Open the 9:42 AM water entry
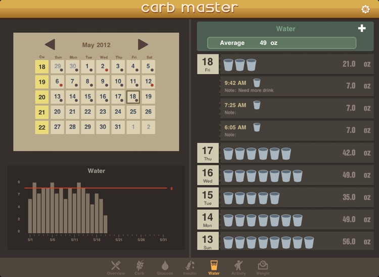 [x=297, y=86]
